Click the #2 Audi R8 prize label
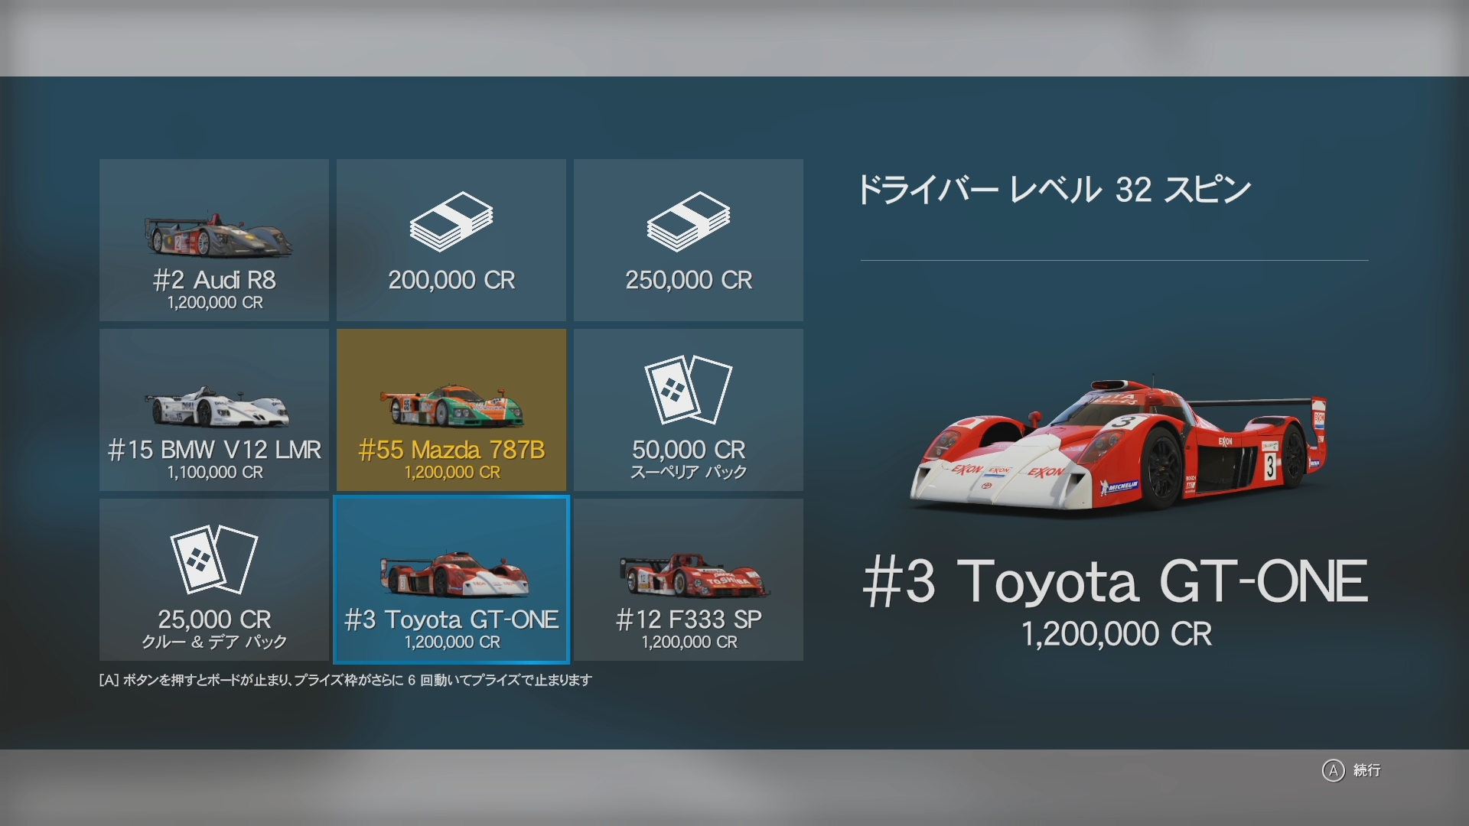The width and height of the screenshot is (1469, 826). (x=214, y=280)
